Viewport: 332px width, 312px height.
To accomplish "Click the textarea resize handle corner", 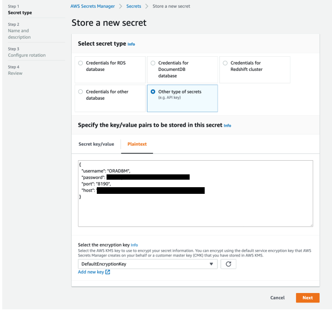I will click(311, 225).
